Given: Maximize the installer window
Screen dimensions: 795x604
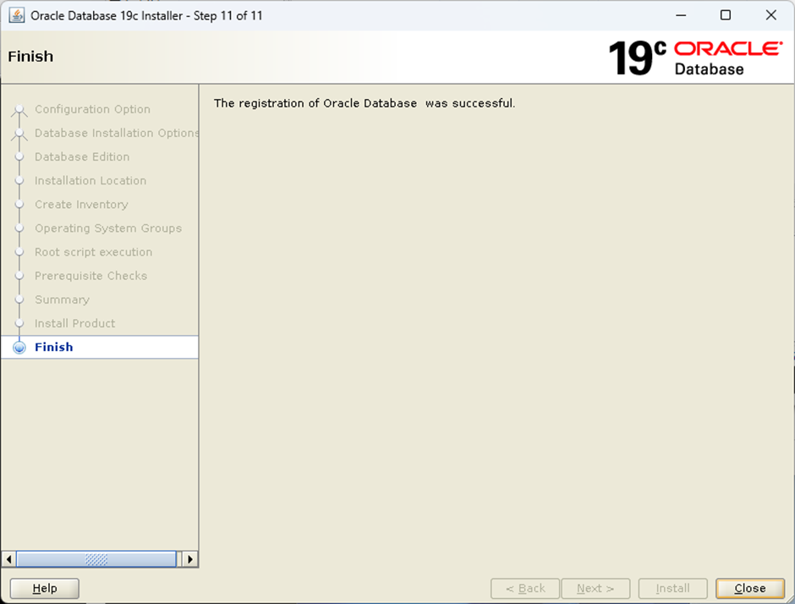Looking at the screenshot, I should coord(726,15).
